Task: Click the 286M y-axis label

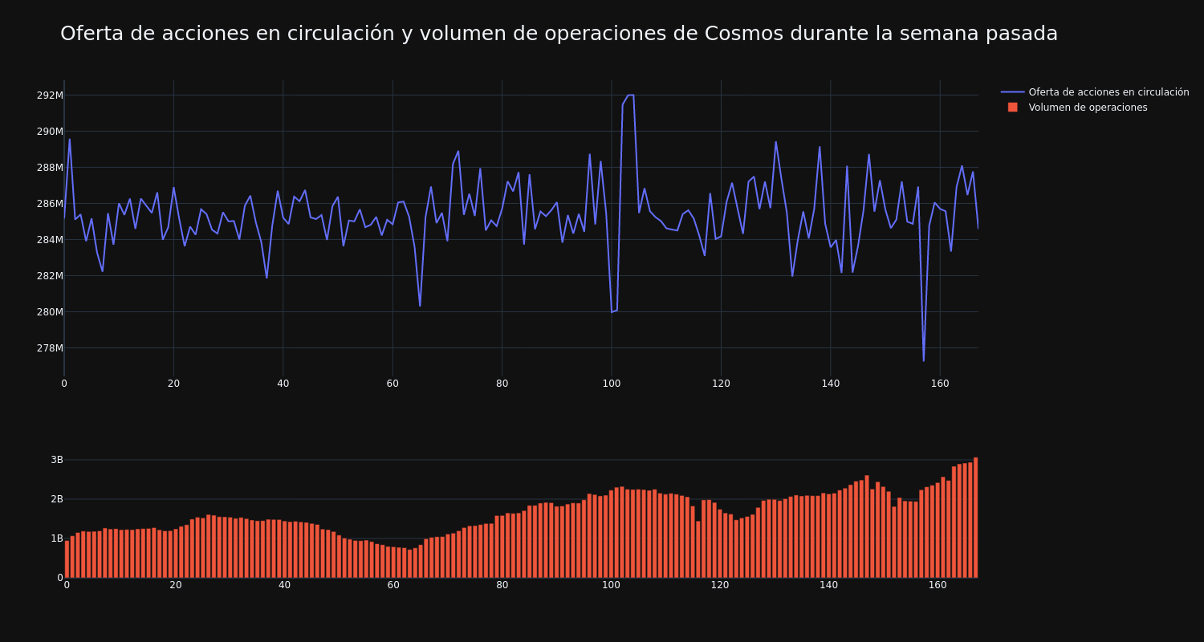Action: [x=50, y=204]
